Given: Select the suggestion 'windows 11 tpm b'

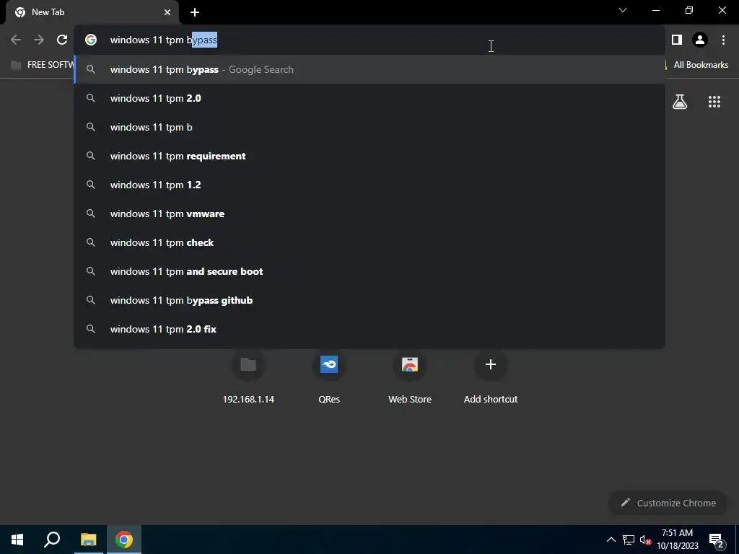Looking at the screenshot, I should pos(369,127).
